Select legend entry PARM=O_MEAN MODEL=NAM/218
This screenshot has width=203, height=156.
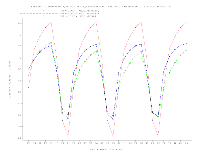coord(79,11)
